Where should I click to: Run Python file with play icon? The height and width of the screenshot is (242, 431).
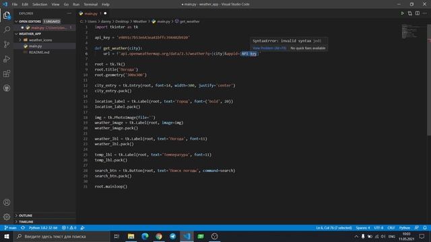click(x=403, y=13)
